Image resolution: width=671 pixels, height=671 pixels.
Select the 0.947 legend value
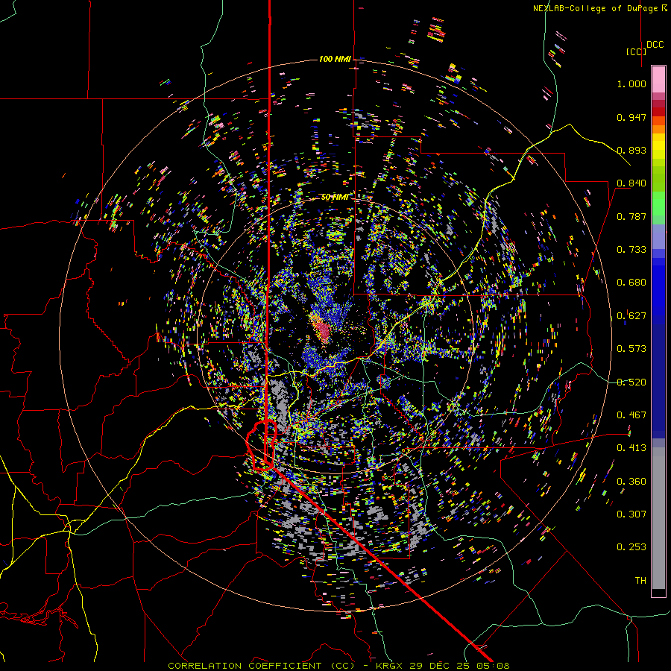point(631,117)
